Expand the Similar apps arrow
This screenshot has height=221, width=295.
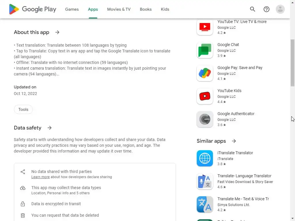tap(234, 141)
